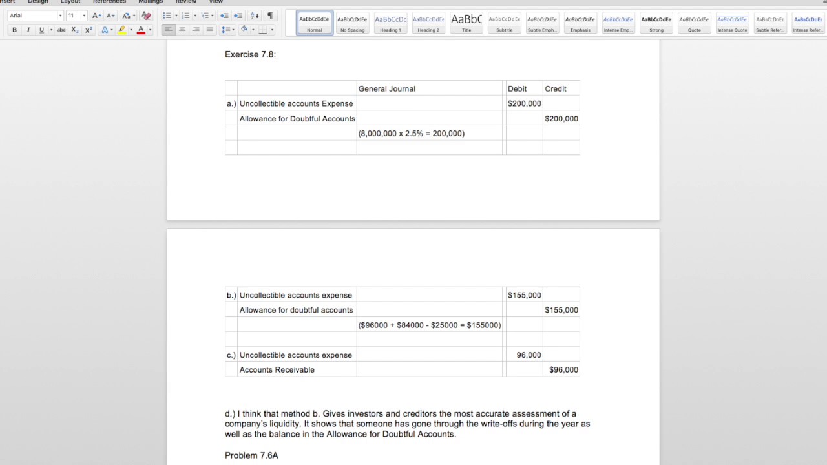Apply yellow text highlight color
The width and height of the screenshot is (827, 465).
121,30
